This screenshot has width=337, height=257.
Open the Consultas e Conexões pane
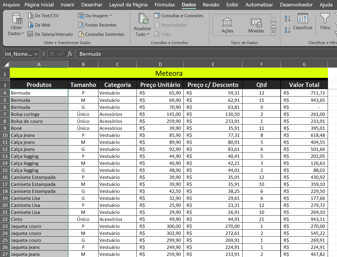179,16
